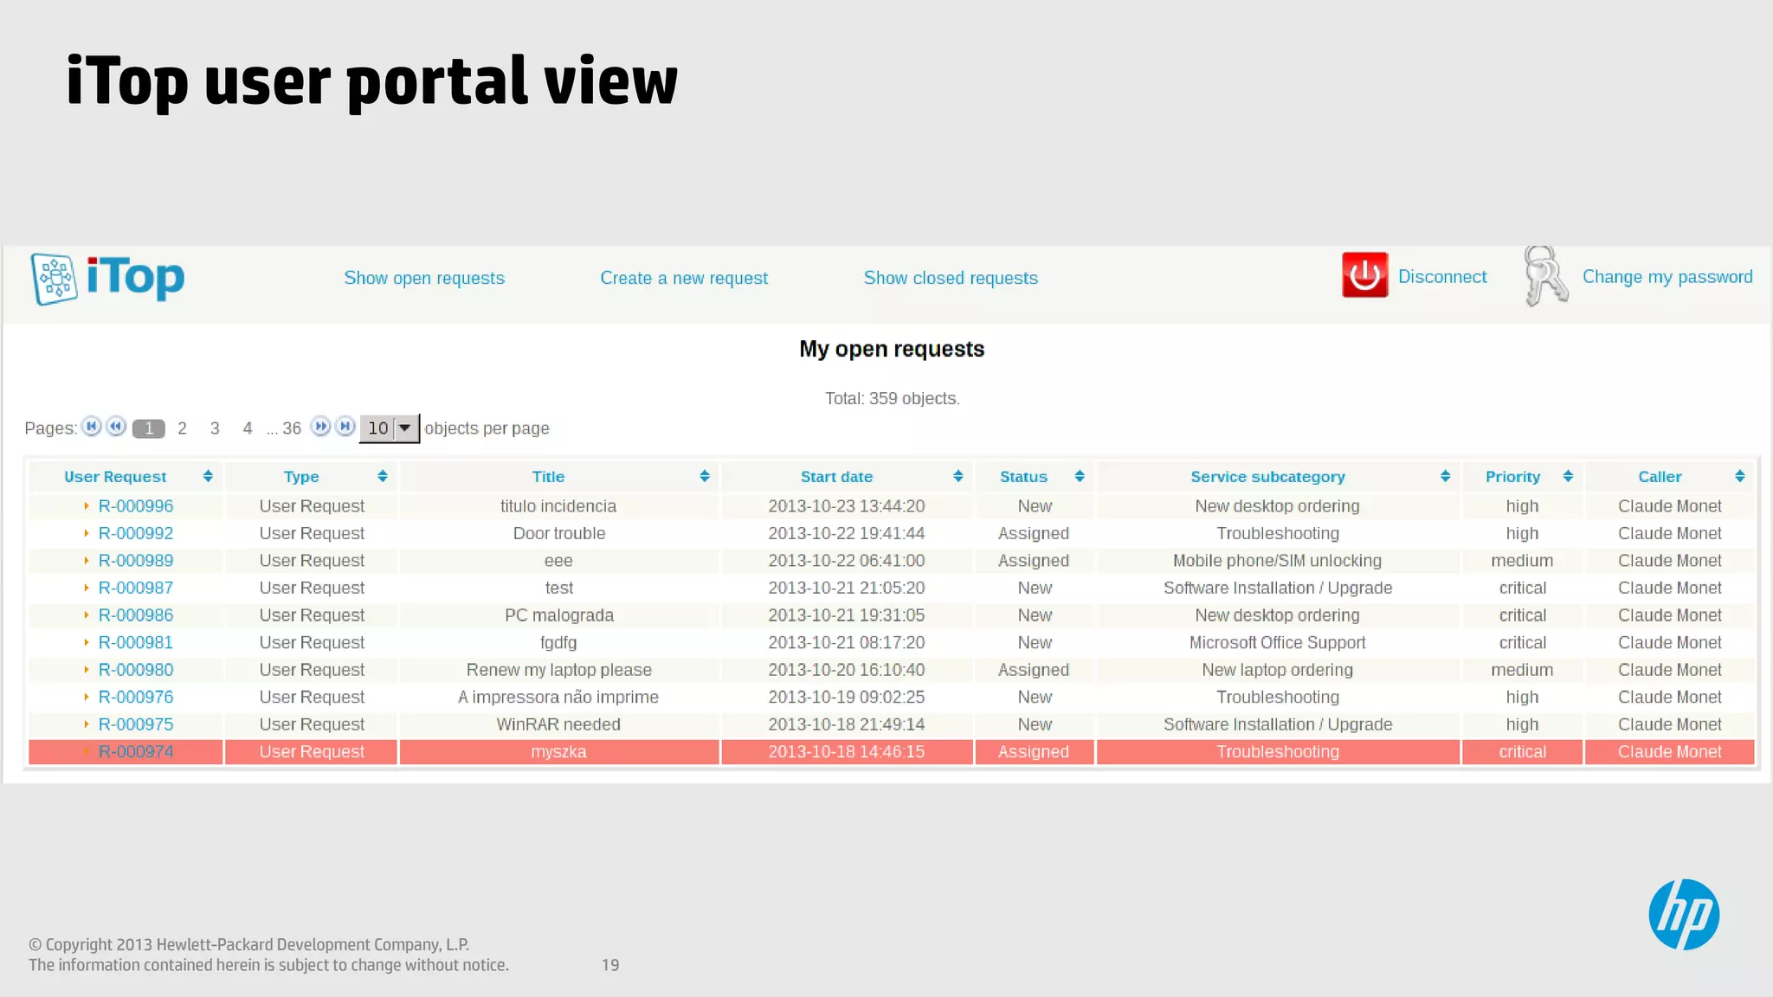Open request R-000981
The height and width of the screenshot is (997, 1773).
click(x=136, y=642)
